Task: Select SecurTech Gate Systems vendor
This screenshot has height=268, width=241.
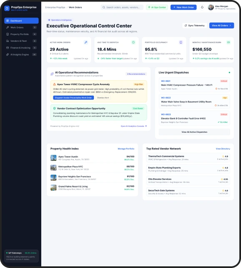Action: pos(188,192)
